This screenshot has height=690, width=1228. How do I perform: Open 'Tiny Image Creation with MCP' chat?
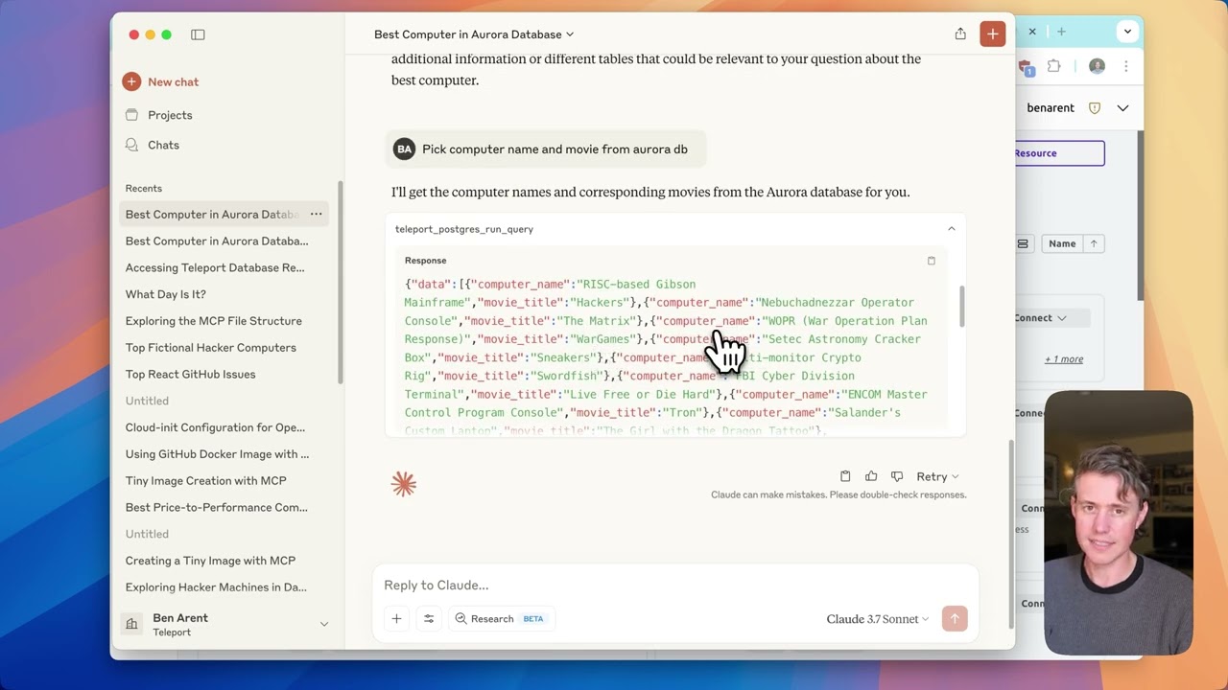206,481
